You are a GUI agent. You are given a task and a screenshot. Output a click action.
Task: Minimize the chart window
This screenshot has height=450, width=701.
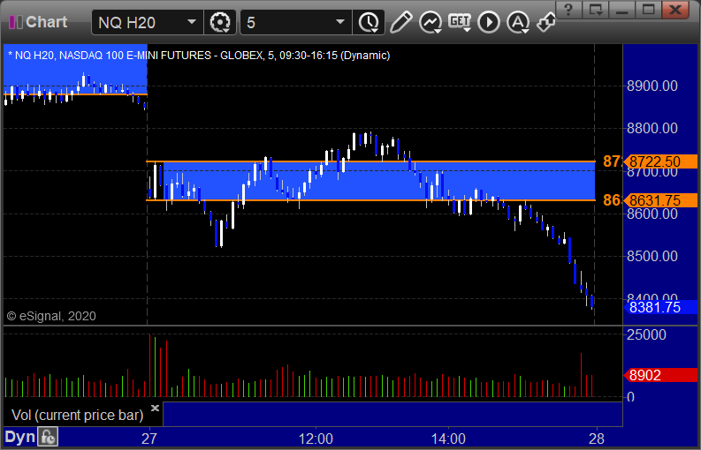[621, 10]
